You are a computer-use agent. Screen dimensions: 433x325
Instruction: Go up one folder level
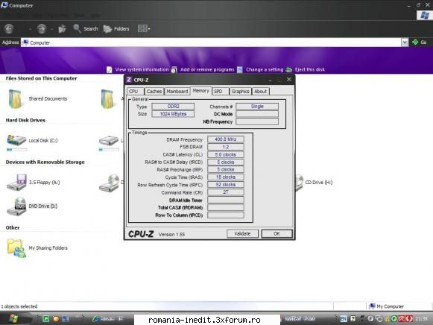coord(62,29)
